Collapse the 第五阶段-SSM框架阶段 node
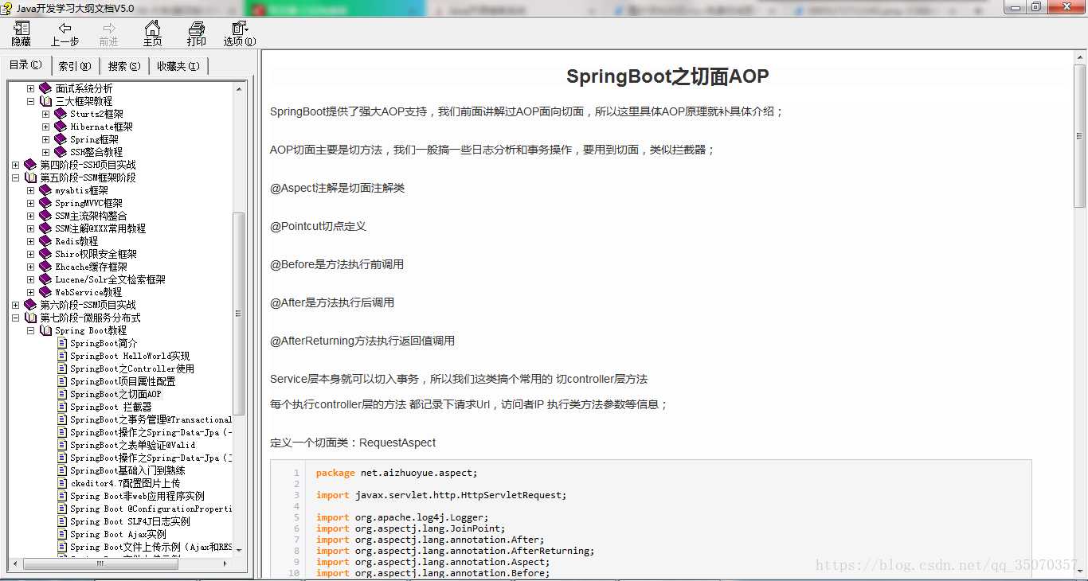The height and width of the screenshot is (581, 1088). [x=16, y=177]
